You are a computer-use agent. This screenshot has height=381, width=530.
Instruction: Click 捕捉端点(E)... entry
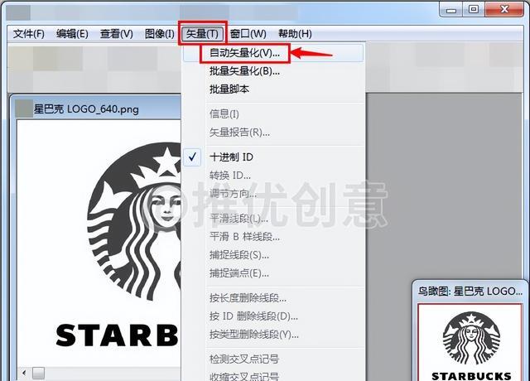click(273, 273)
